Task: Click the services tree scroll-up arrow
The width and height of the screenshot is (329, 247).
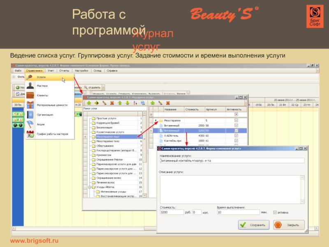Action: (x=145, y=114)
